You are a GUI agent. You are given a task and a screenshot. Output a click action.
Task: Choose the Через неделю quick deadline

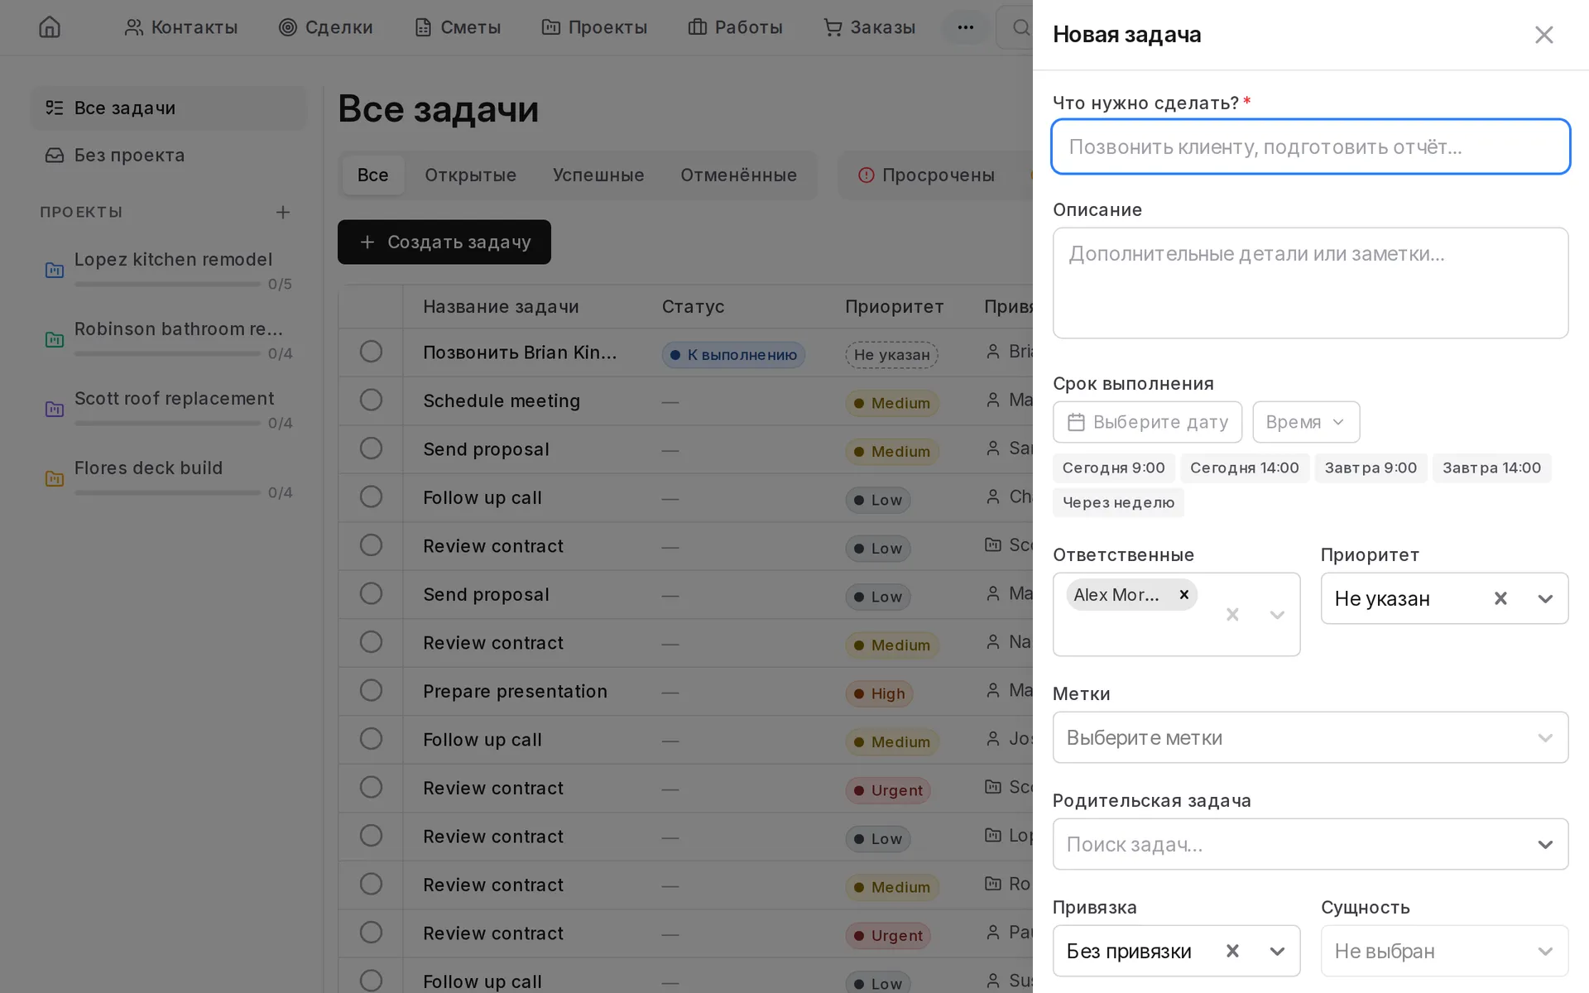click(1118, 503)
